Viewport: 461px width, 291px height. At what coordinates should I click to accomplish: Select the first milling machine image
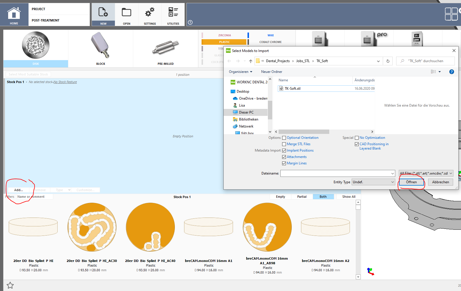click(x=320, y=38)
